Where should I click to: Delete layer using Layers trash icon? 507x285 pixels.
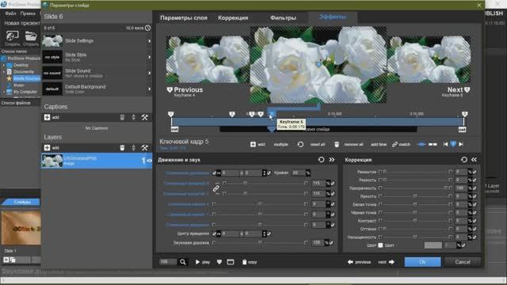122,148
